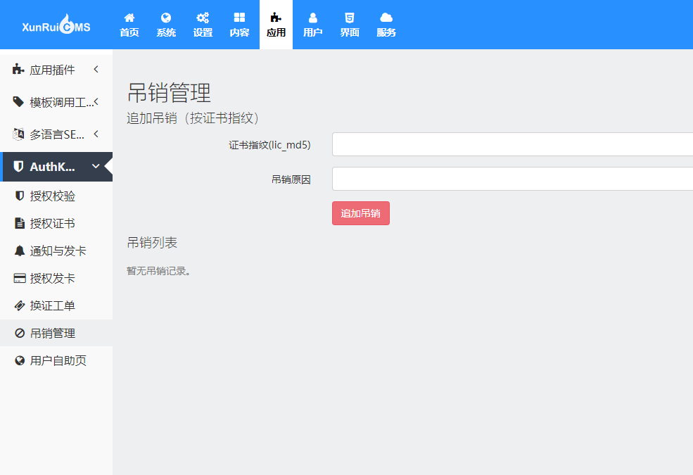Go to 通知与发卡 page
The image size is (693, 475).
tap(58, 251)
